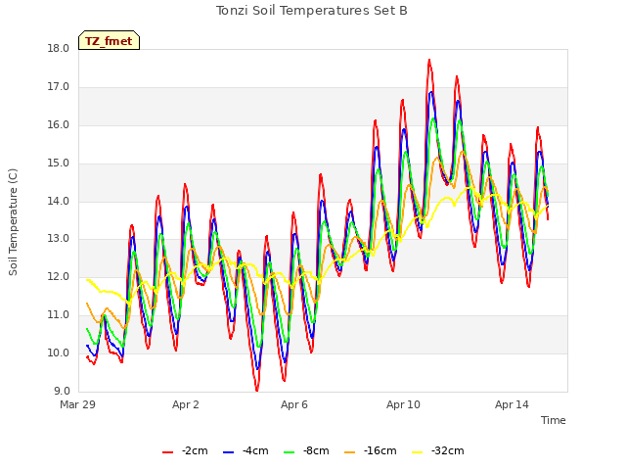Click the blue -4cm legend swatch

(228, 452)
